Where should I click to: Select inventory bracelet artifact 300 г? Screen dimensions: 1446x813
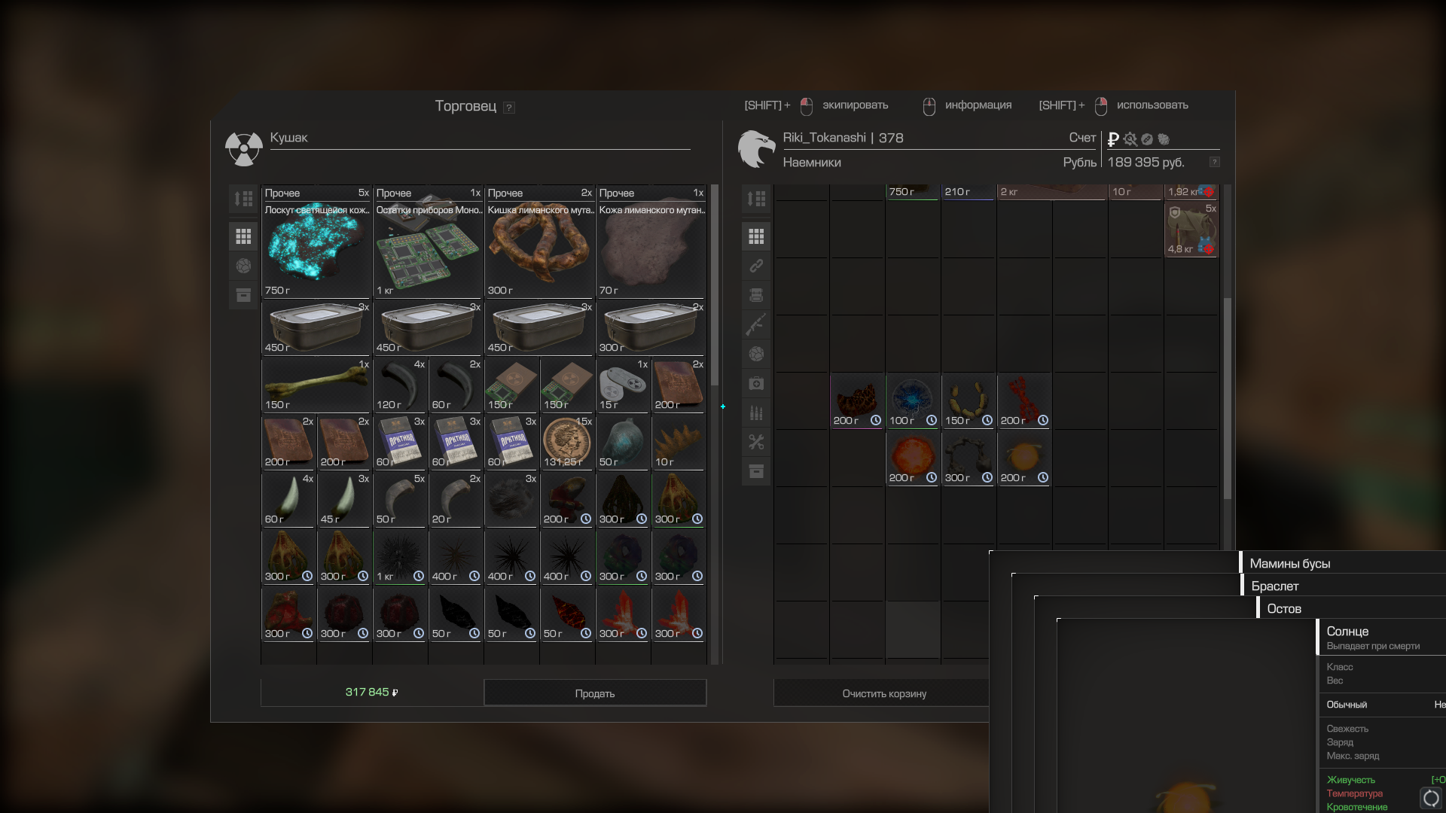[969, 458]
